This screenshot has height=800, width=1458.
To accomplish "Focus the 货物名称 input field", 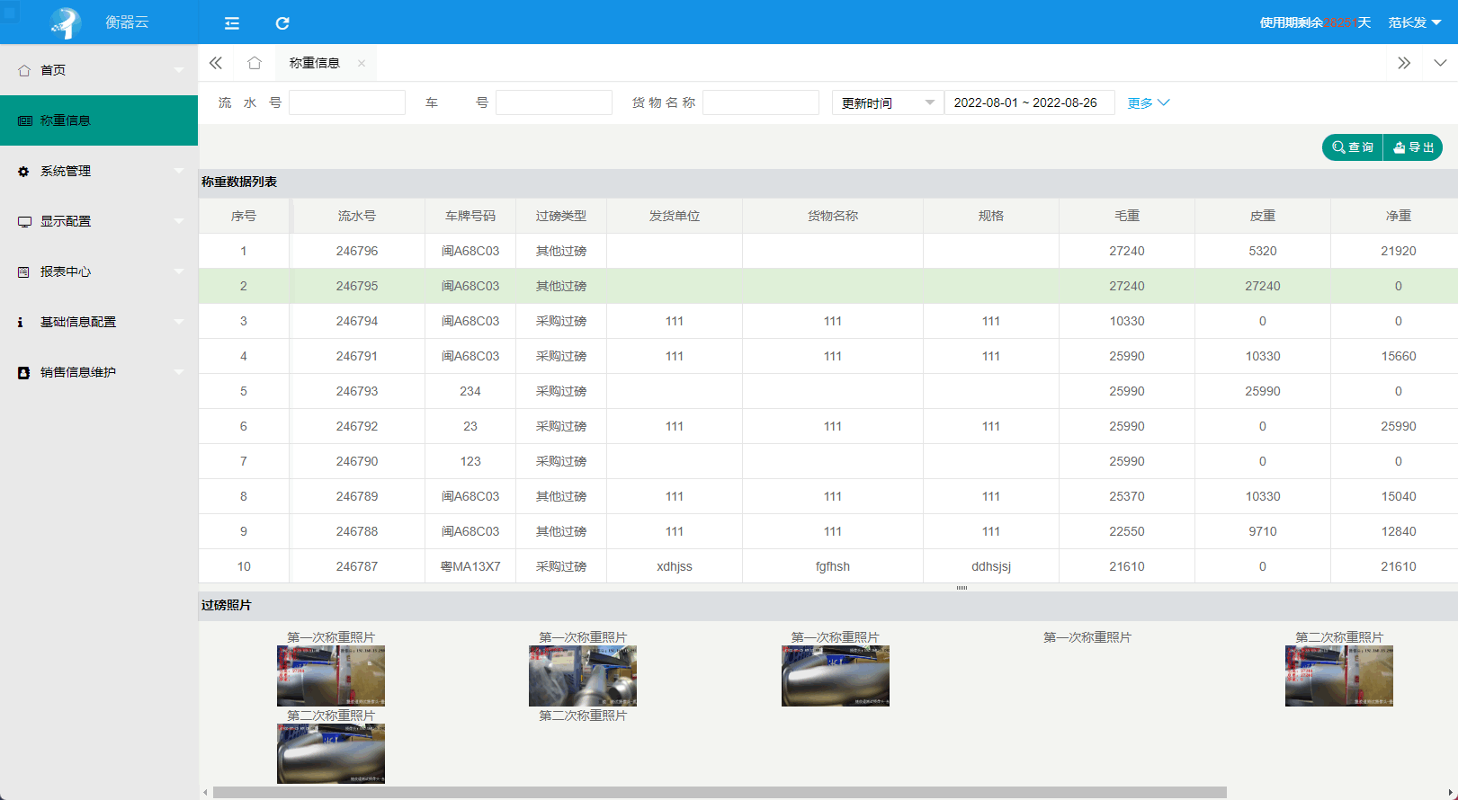I will tap(761, 102).
